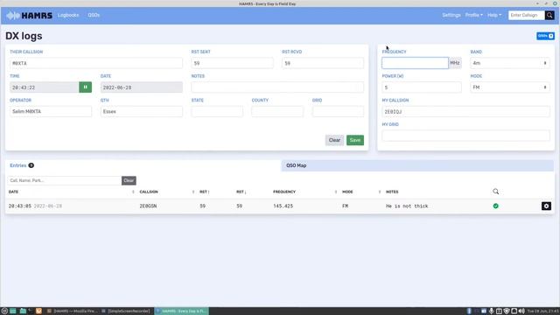Click callsign 2E0GSN in entries table

point(148,206)
